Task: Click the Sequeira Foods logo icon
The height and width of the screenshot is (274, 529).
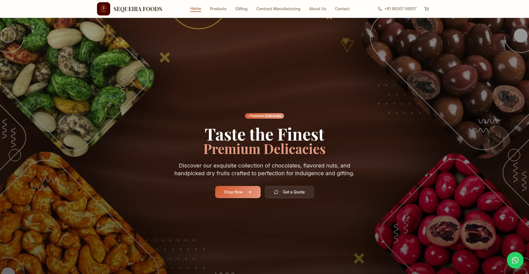Action: pyautogui.click(x=104, y=9)
